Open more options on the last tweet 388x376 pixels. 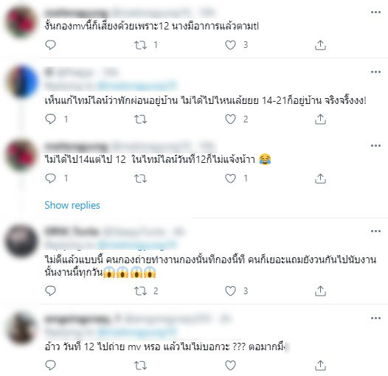(375, 318)
